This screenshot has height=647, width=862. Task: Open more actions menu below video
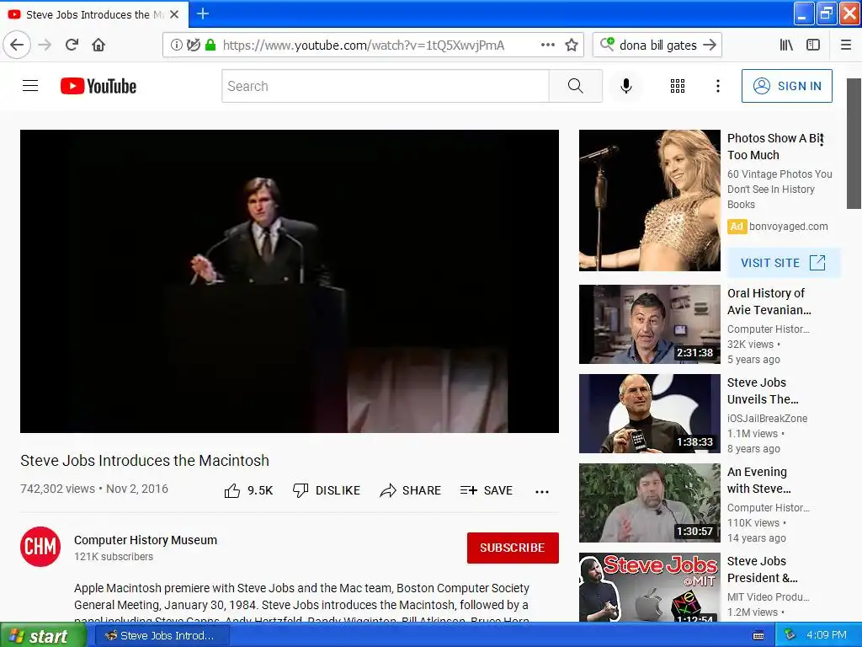pyautogui.click(x=542, y=491)
